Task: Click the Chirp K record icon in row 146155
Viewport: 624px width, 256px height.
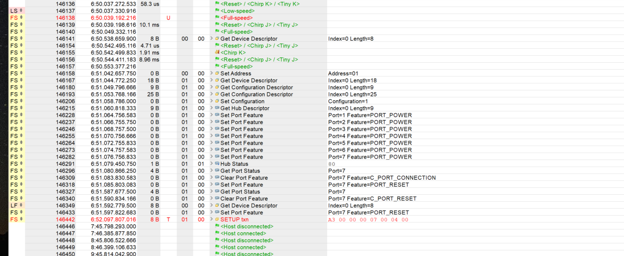Action: [x=217, y=52]
